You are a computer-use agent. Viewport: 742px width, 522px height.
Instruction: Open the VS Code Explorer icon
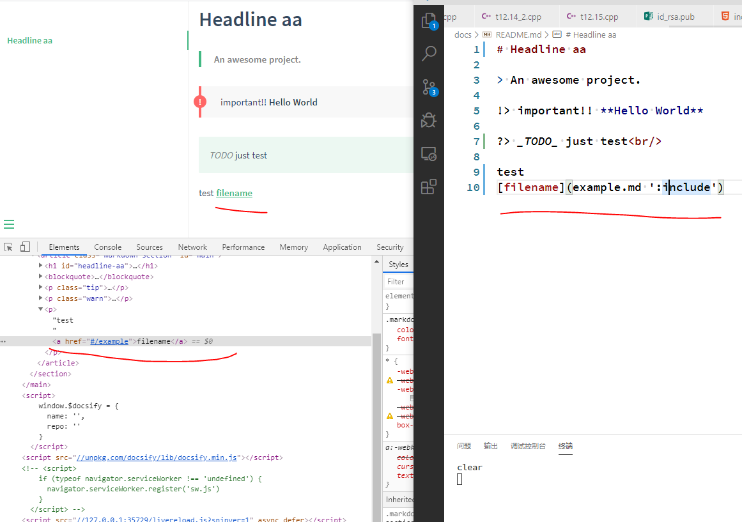429,20
